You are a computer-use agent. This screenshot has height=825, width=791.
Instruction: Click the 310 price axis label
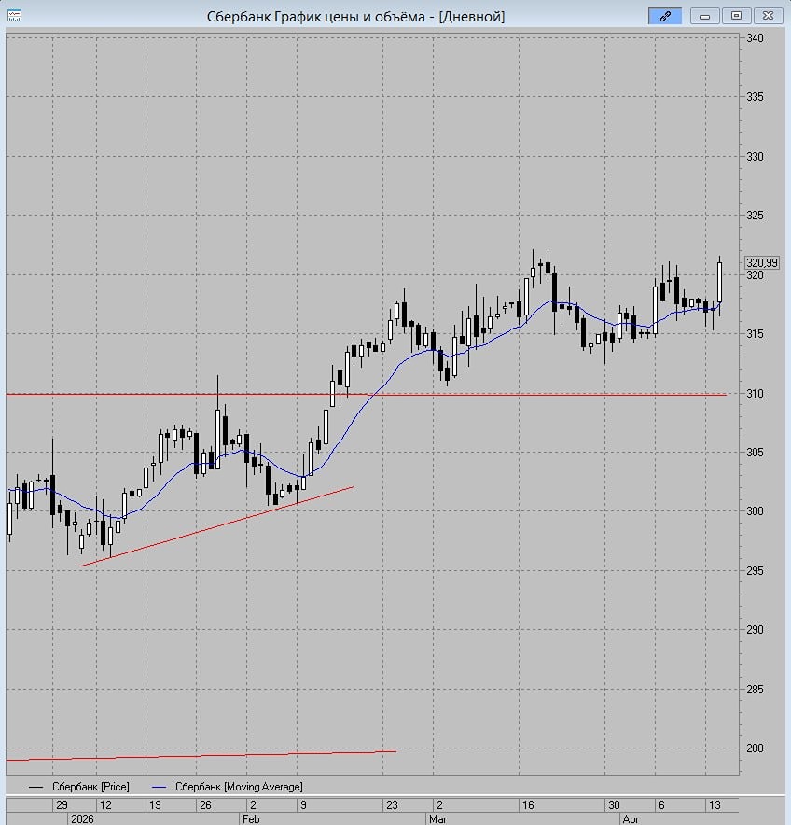tap(755, 393)
